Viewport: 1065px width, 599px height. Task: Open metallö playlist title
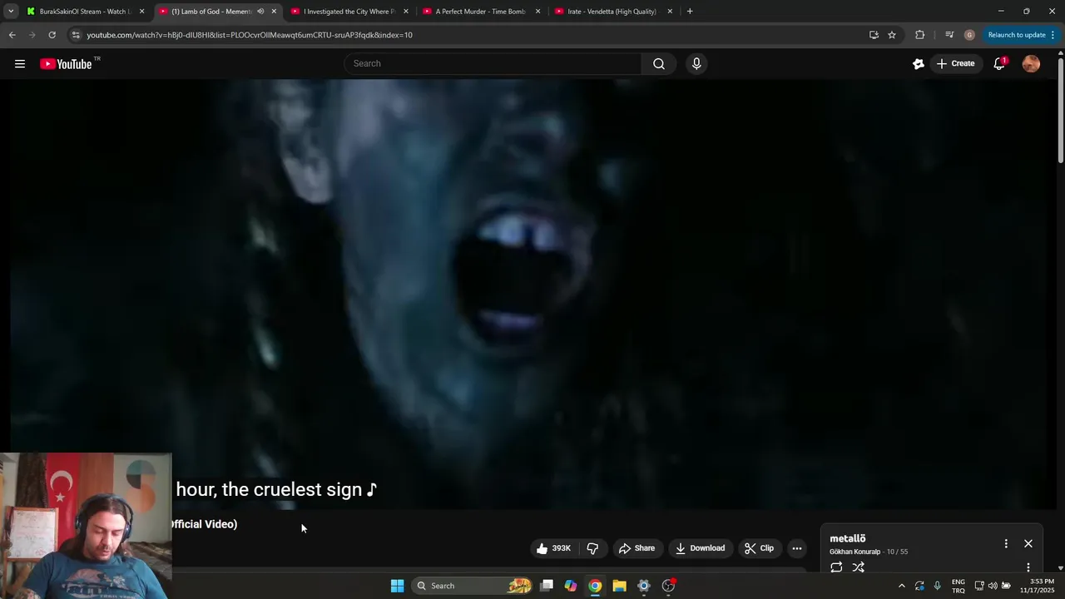pyautogui.click(x=848, y=539)
